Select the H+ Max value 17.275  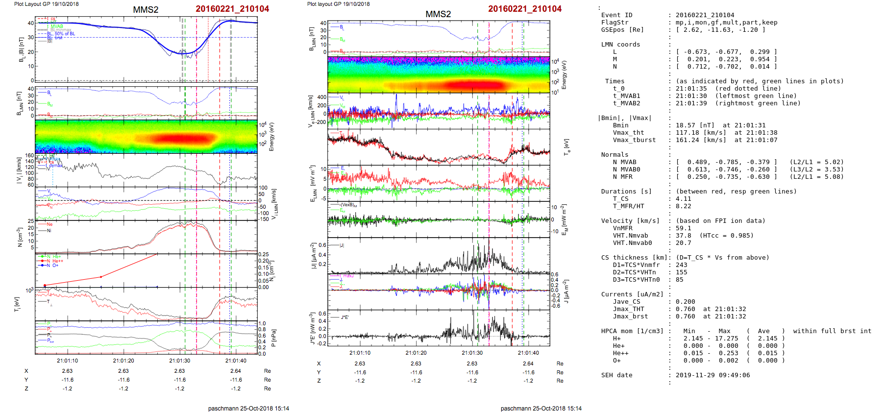(x=727, y=339)
